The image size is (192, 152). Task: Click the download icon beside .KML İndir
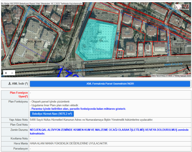(x=9, y=84)
